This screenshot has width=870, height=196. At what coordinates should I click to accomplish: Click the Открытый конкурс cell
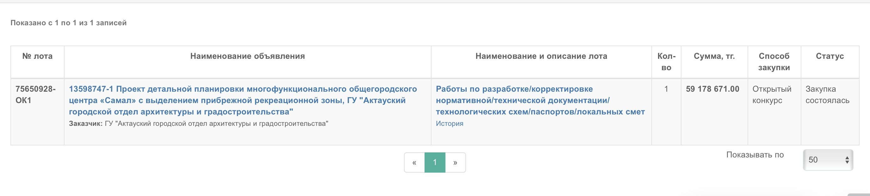pyautogui.click(x=772, y=95)
